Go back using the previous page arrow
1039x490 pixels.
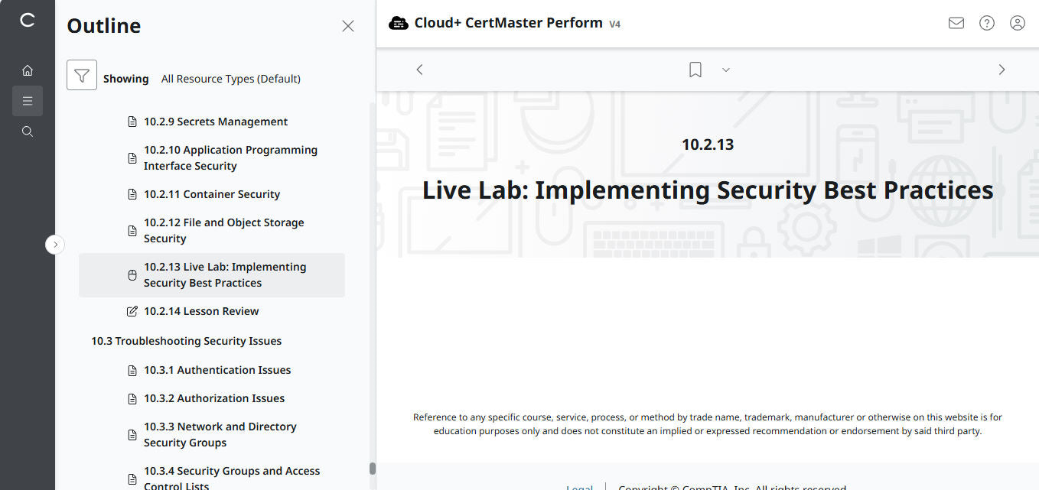point(419,69)
